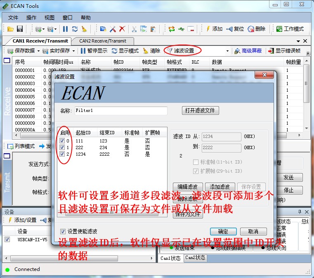Image resolution: width=314 pixels, height=278 pixels.
Task: Confirm with the 确定 button
Action: (x=223, y=231)
